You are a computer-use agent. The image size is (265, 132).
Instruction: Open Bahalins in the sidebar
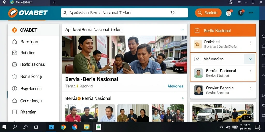[x=28, y=53]
